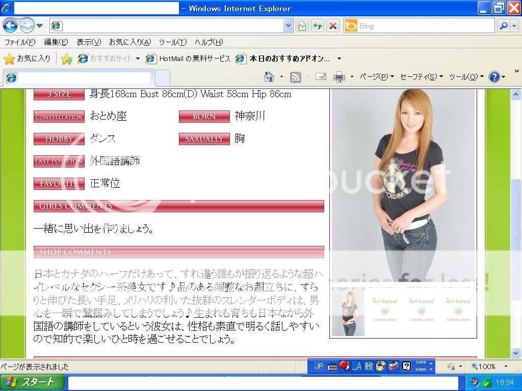Open the ファイル(F) menu
This screenshot has height=391, width=522.
pyautogui.click(x=19, y=42)
